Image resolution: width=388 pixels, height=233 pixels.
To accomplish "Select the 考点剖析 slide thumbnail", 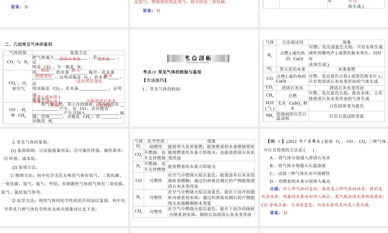I will 194,78.
